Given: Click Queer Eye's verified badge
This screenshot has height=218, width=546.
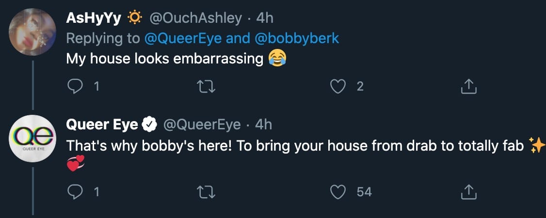Looking at the screenshot, I should [x=149, y=125].
